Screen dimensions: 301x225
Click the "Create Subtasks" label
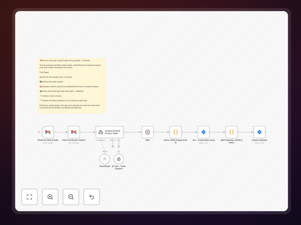pyautogui.click(x=259, y=140)
